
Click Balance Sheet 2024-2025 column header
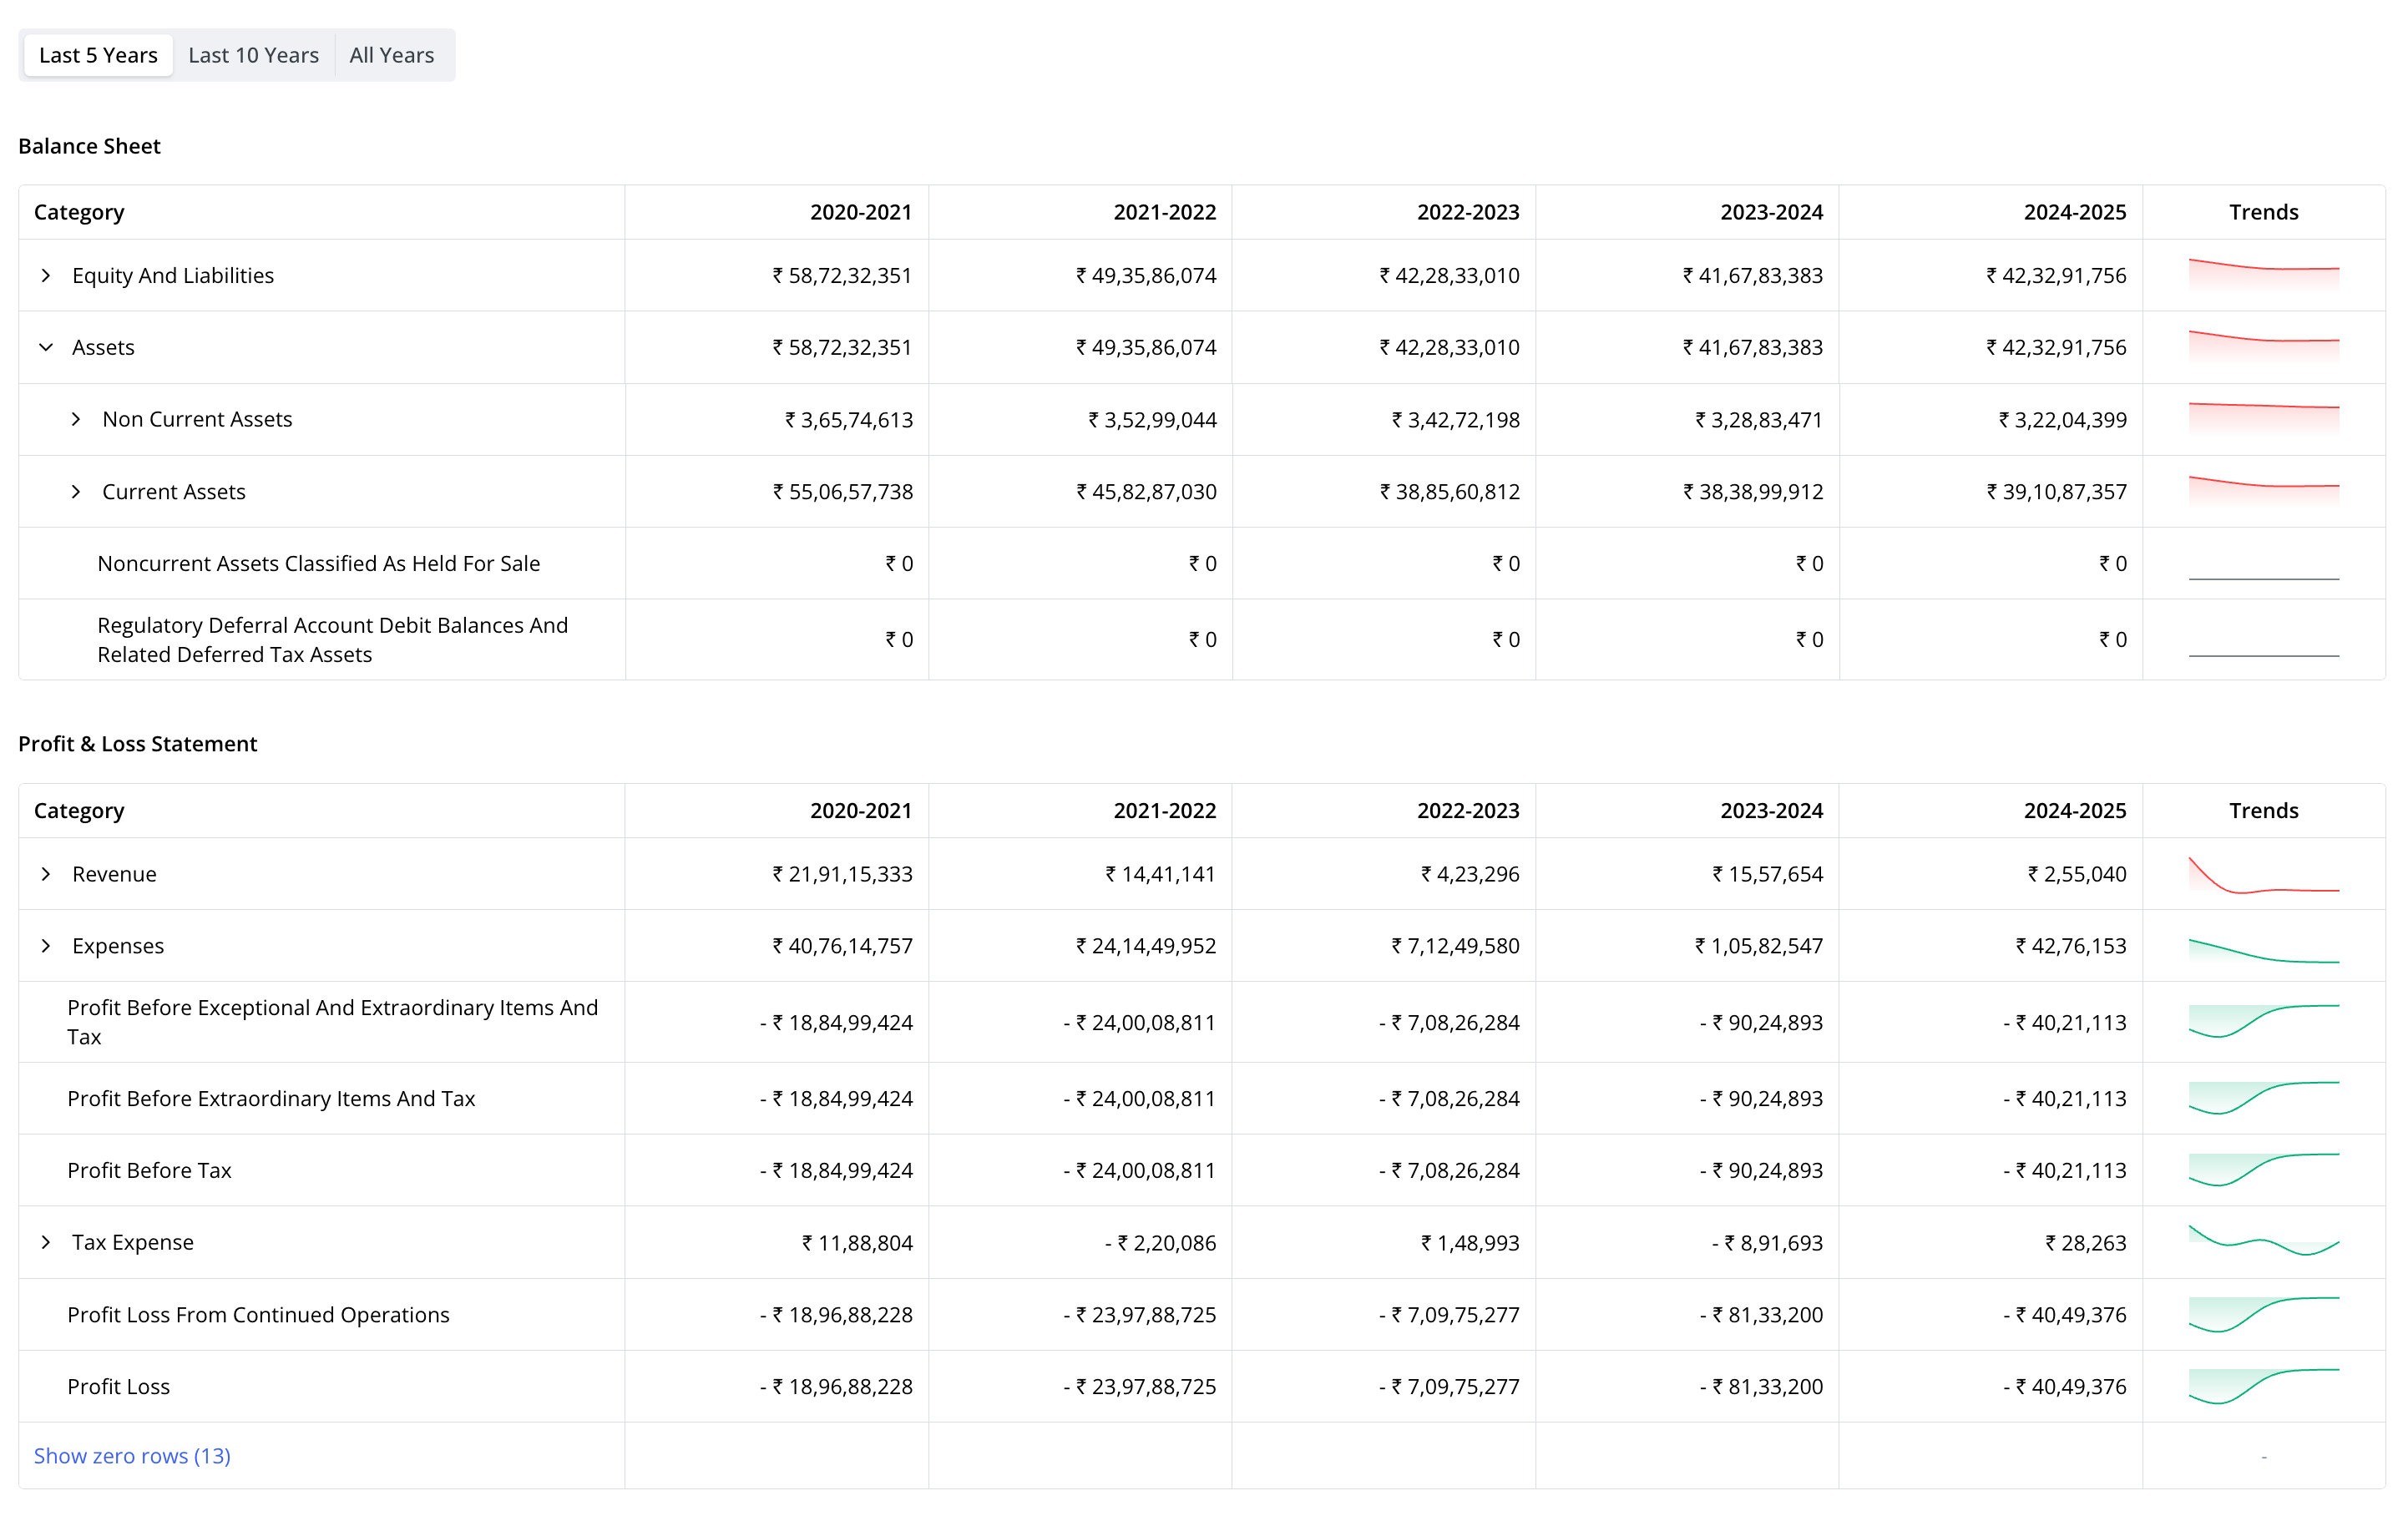click(x=2074, y=212)
